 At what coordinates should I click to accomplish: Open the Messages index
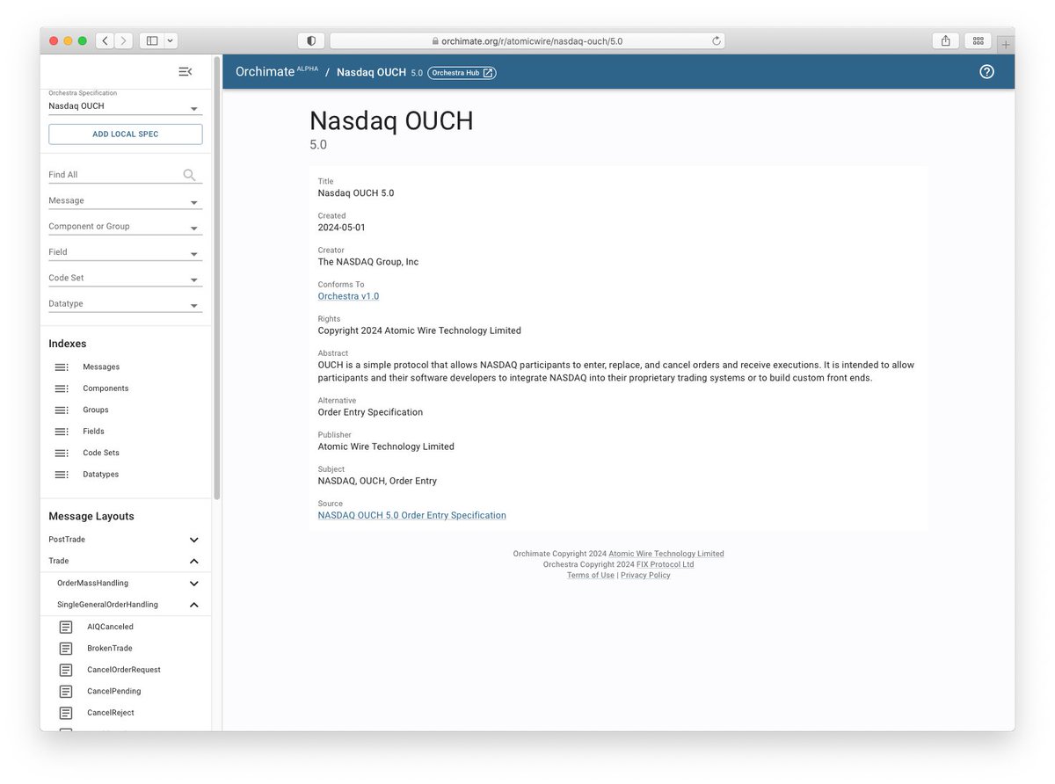101,367
